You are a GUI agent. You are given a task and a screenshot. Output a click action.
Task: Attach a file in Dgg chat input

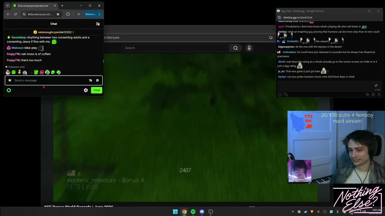376,85
